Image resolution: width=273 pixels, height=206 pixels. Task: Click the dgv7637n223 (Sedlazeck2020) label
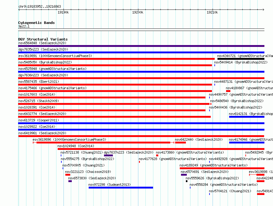pos(129,152)
